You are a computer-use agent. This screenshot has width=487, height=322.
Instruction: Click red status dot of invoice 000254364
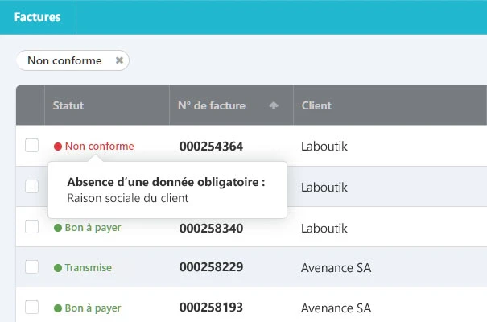pos(58,147)
